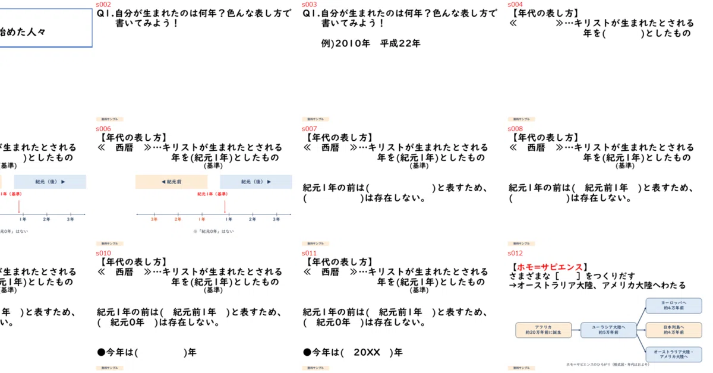Click the 無料サンプル badge at bottom of slide s012
The image size is (713, 373).
click(520, 368)
